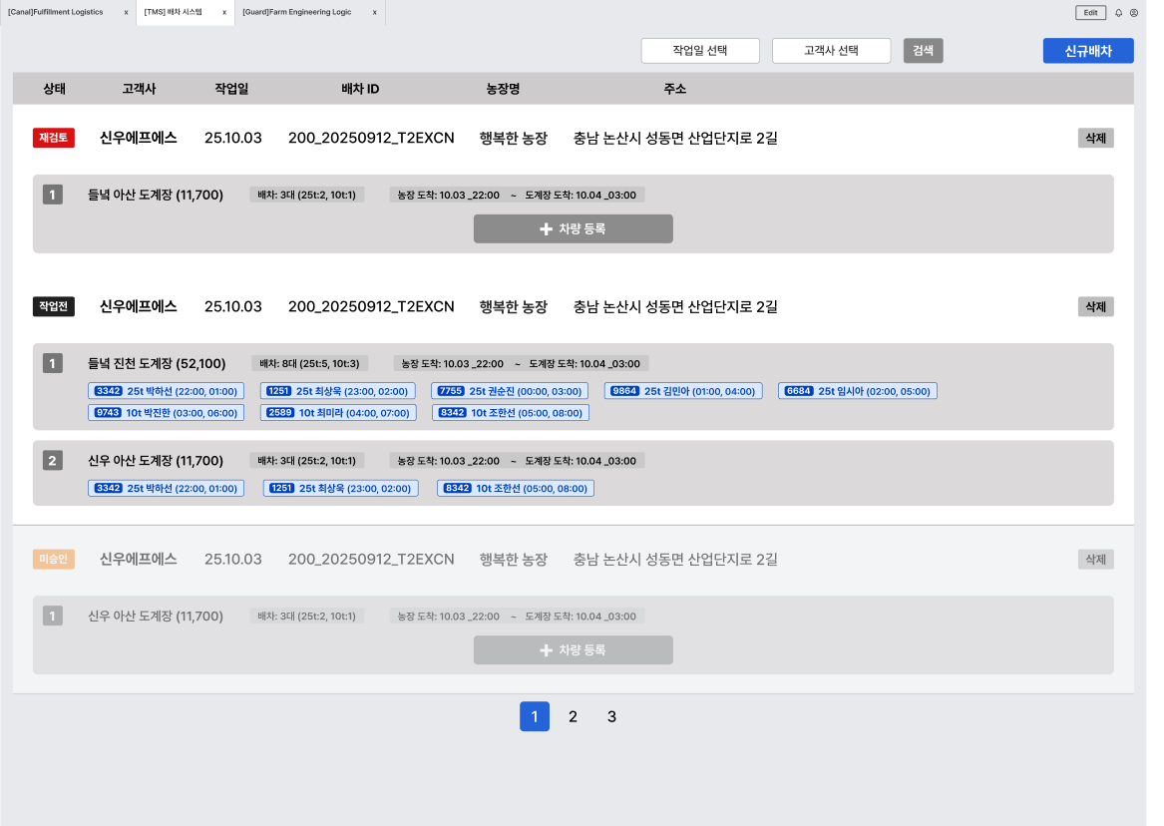Select 3342 박하선 under 신우 아산 도계장
Screen dimensions: 1164x826
click(167, 489)
